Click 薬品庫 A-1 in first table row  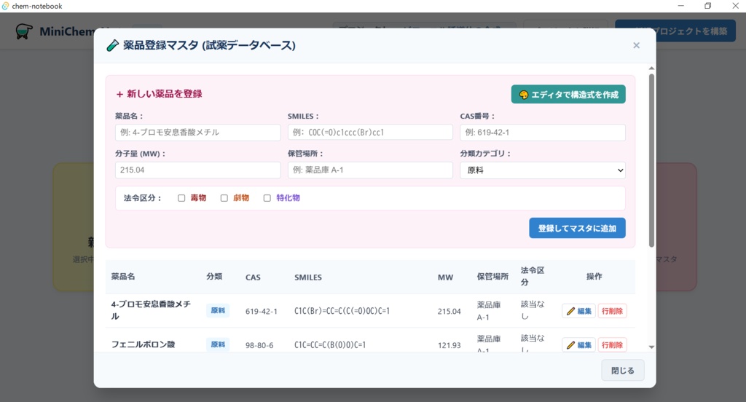pyautogui.click(x=489, y=311)
